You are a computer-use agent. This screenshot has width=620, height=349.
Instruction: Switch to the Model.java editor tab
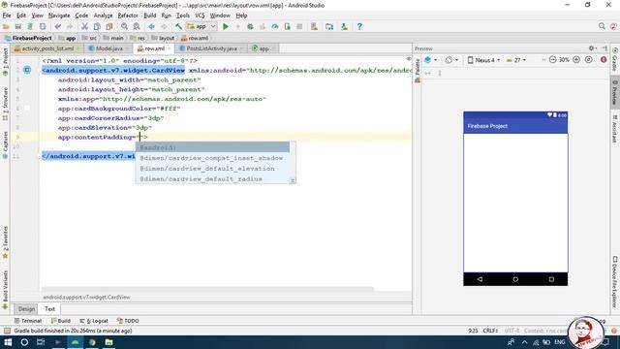coord(108,48)
